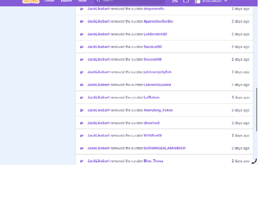This screenshot has width=262, height=197.
Task: Click JackLikebart in the BURNINGSALAMANDER row
Action: pos(98,148)
